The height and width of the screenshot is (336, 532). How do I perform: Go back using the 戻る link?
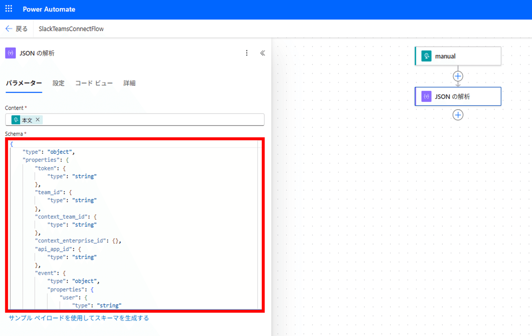click(21, 29)
